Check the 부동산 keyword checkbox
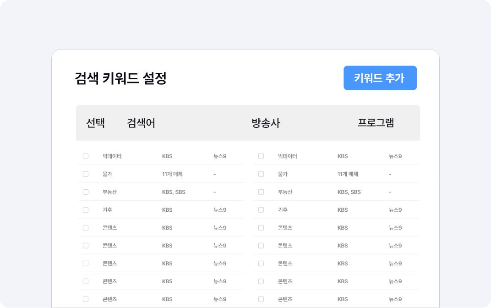 pyautogui.click(x=86, y=192)
